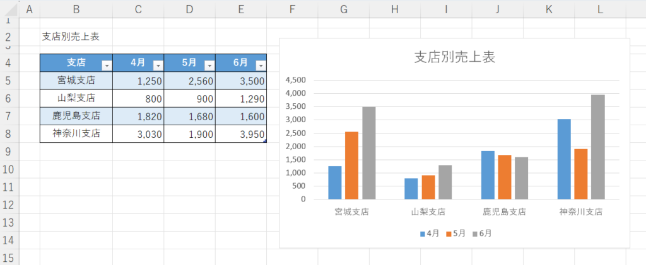646x265 pixels.
Task: Click the cell containing 3,950
Action: (240, 133)
